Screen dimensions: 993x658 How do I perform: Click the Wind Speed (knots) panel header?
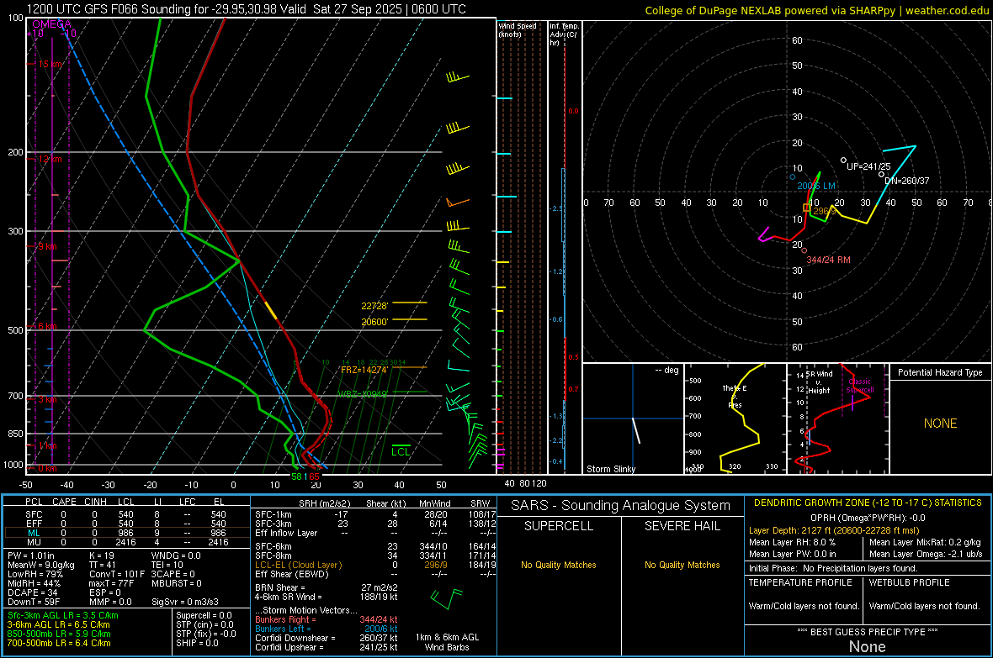click(517, 29)
